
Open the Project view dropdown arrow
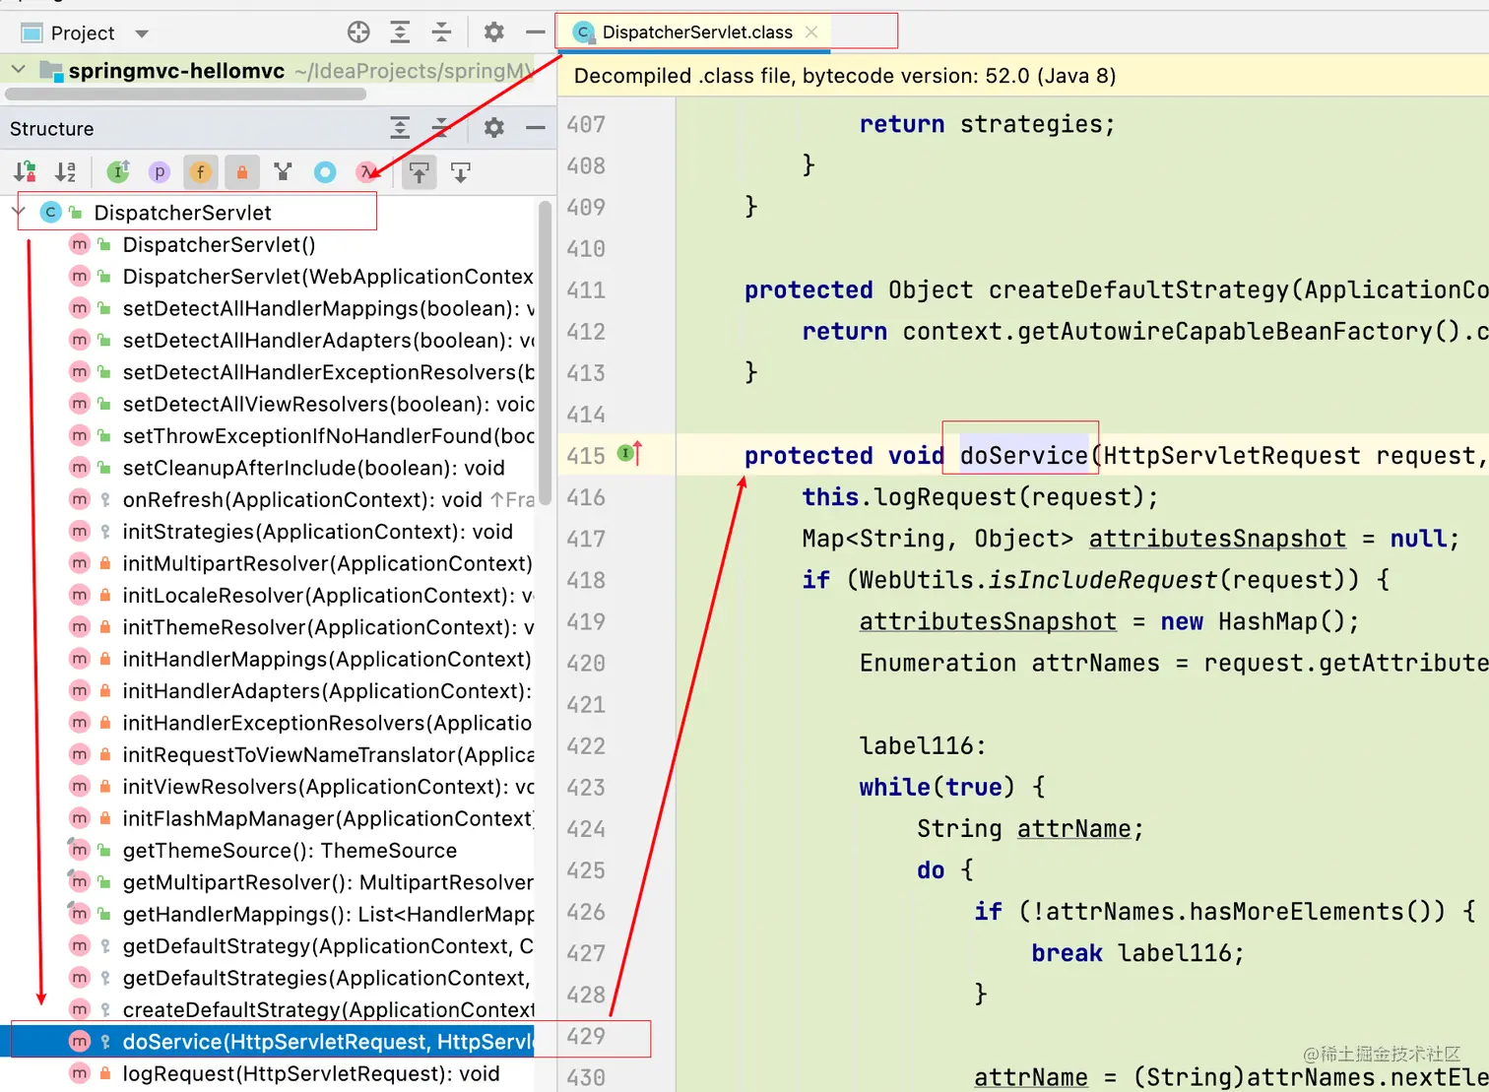coord(142,33)
